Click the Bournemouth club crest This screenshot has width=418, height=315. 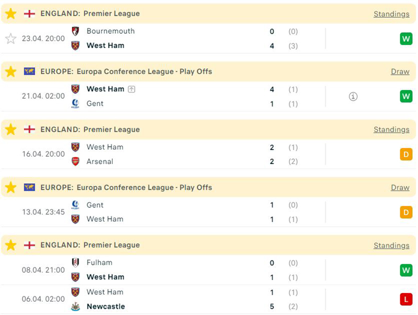tap(75, 31)
